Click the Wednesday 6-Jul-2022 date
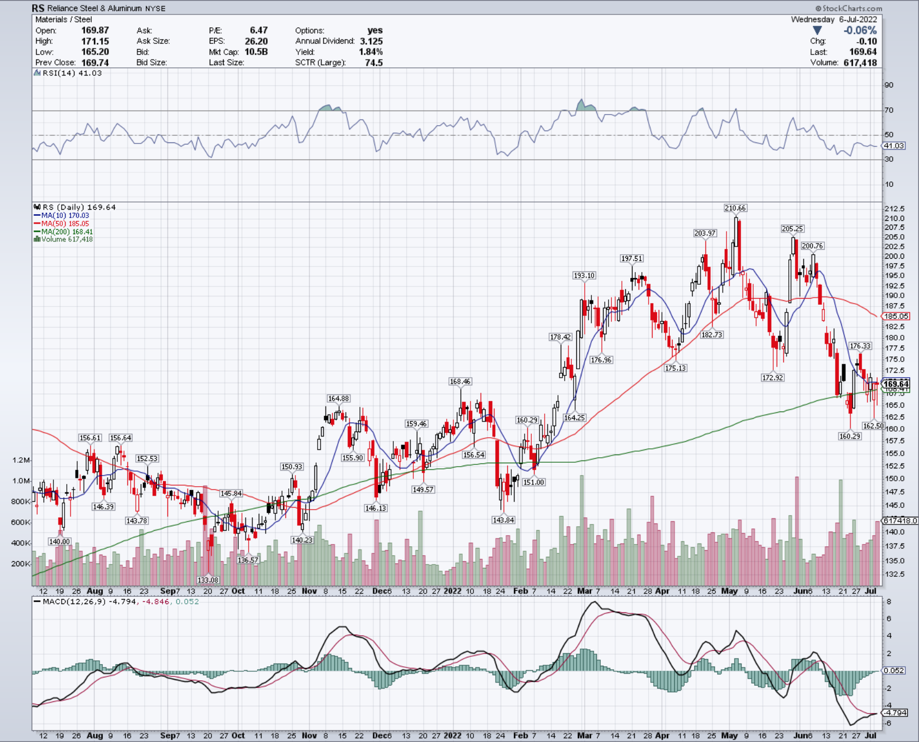Image resolution: width=919 pixels, height=742 pixels. pyautogui.click(x=834, y=19)
